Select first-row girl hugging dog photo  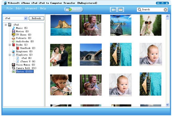point(90,25)
